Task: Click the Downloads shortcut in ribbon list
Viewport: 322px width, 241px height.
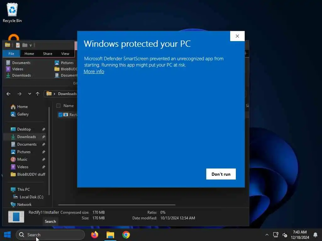Action: 19,75
